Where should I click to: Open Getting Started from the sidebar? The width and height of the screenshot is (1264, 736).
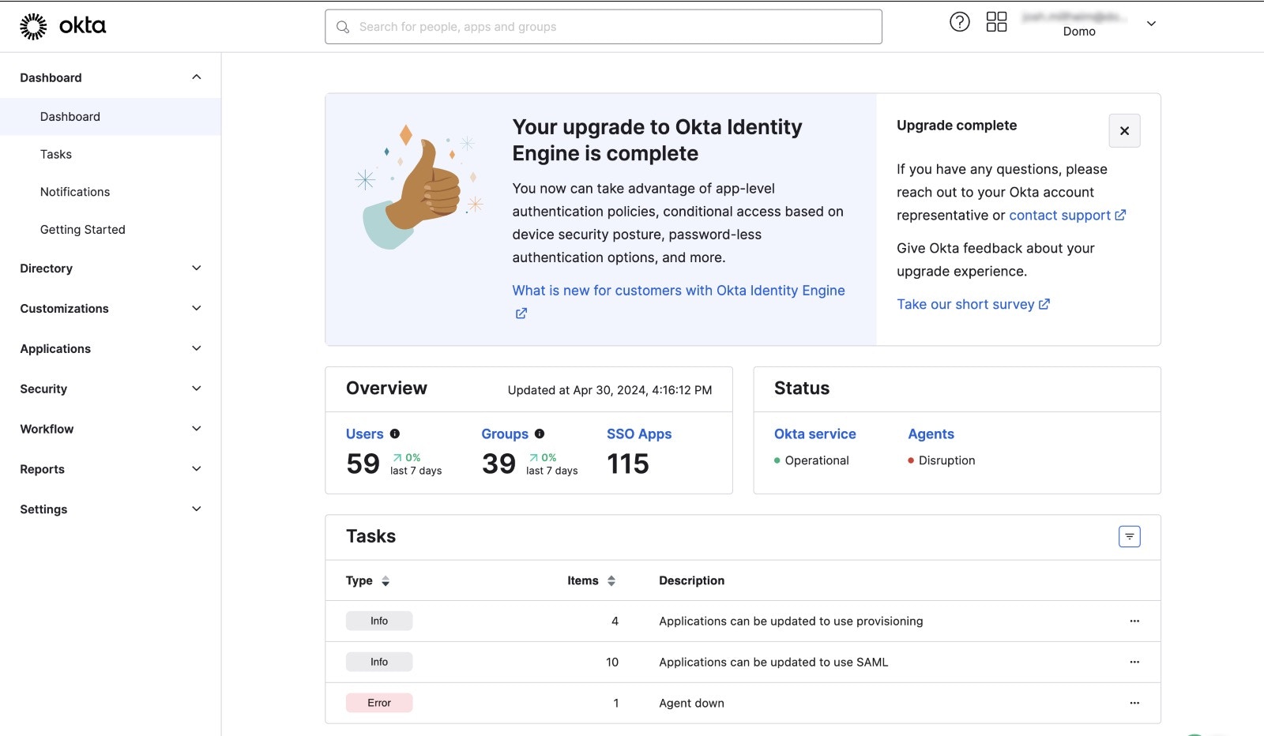82,229
